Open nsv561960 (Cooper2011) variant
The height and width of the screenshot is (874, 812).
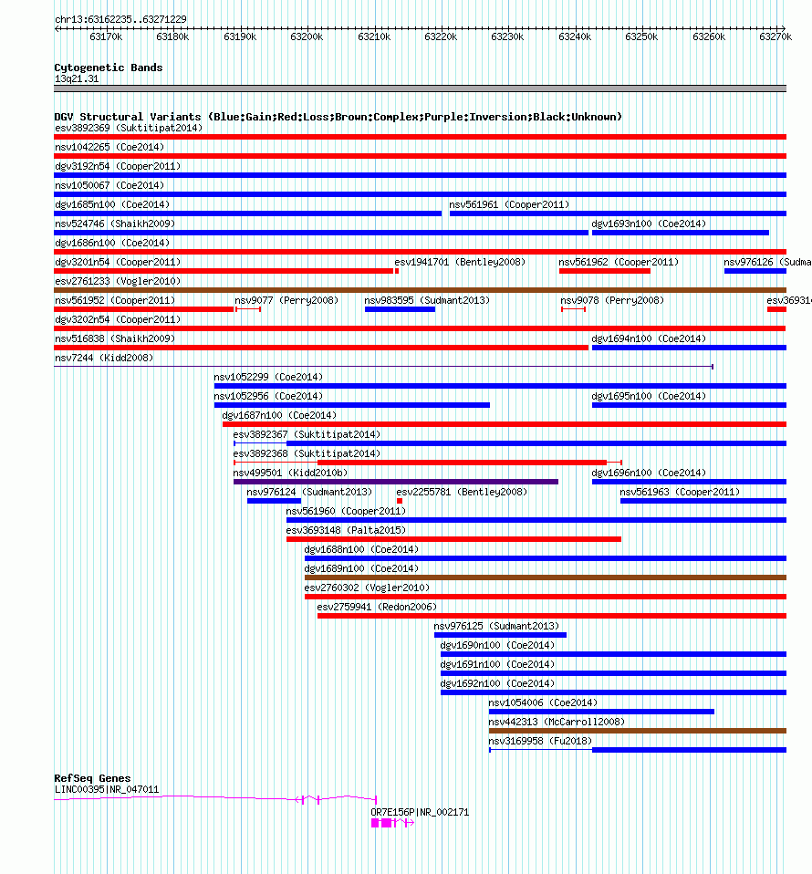tap(346, 511)
